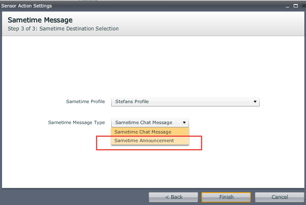Click the Step 3 of 3 subtitle
Viewport: 306px width, 205px height.
pyautogui.click(x=63, y=29)
